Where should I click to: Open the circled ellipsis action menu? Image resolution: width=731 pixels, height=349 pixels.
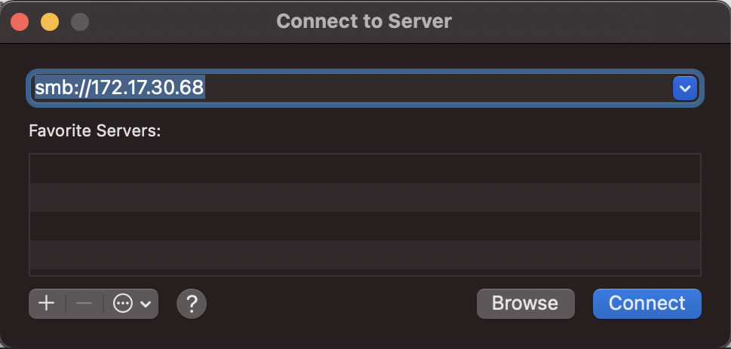(x=123, y=304)
